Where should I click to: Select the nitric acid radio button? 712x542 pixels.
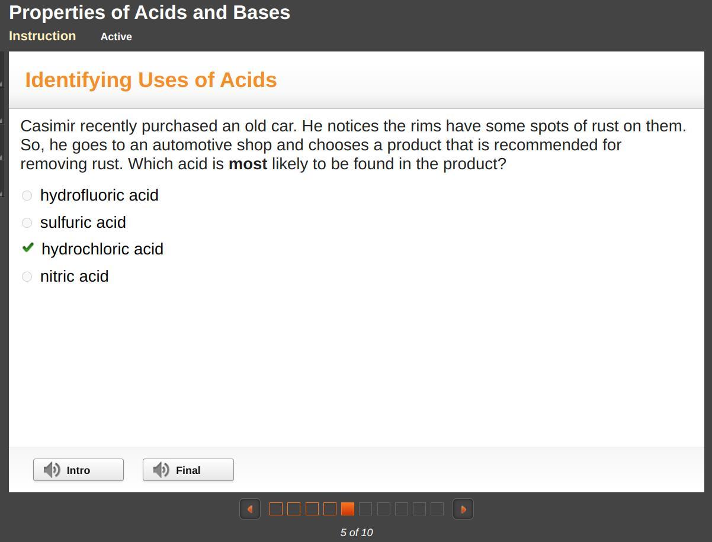click(x=27, y=276)
